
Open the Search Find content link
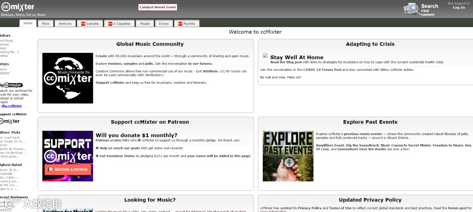click(430, 10)
